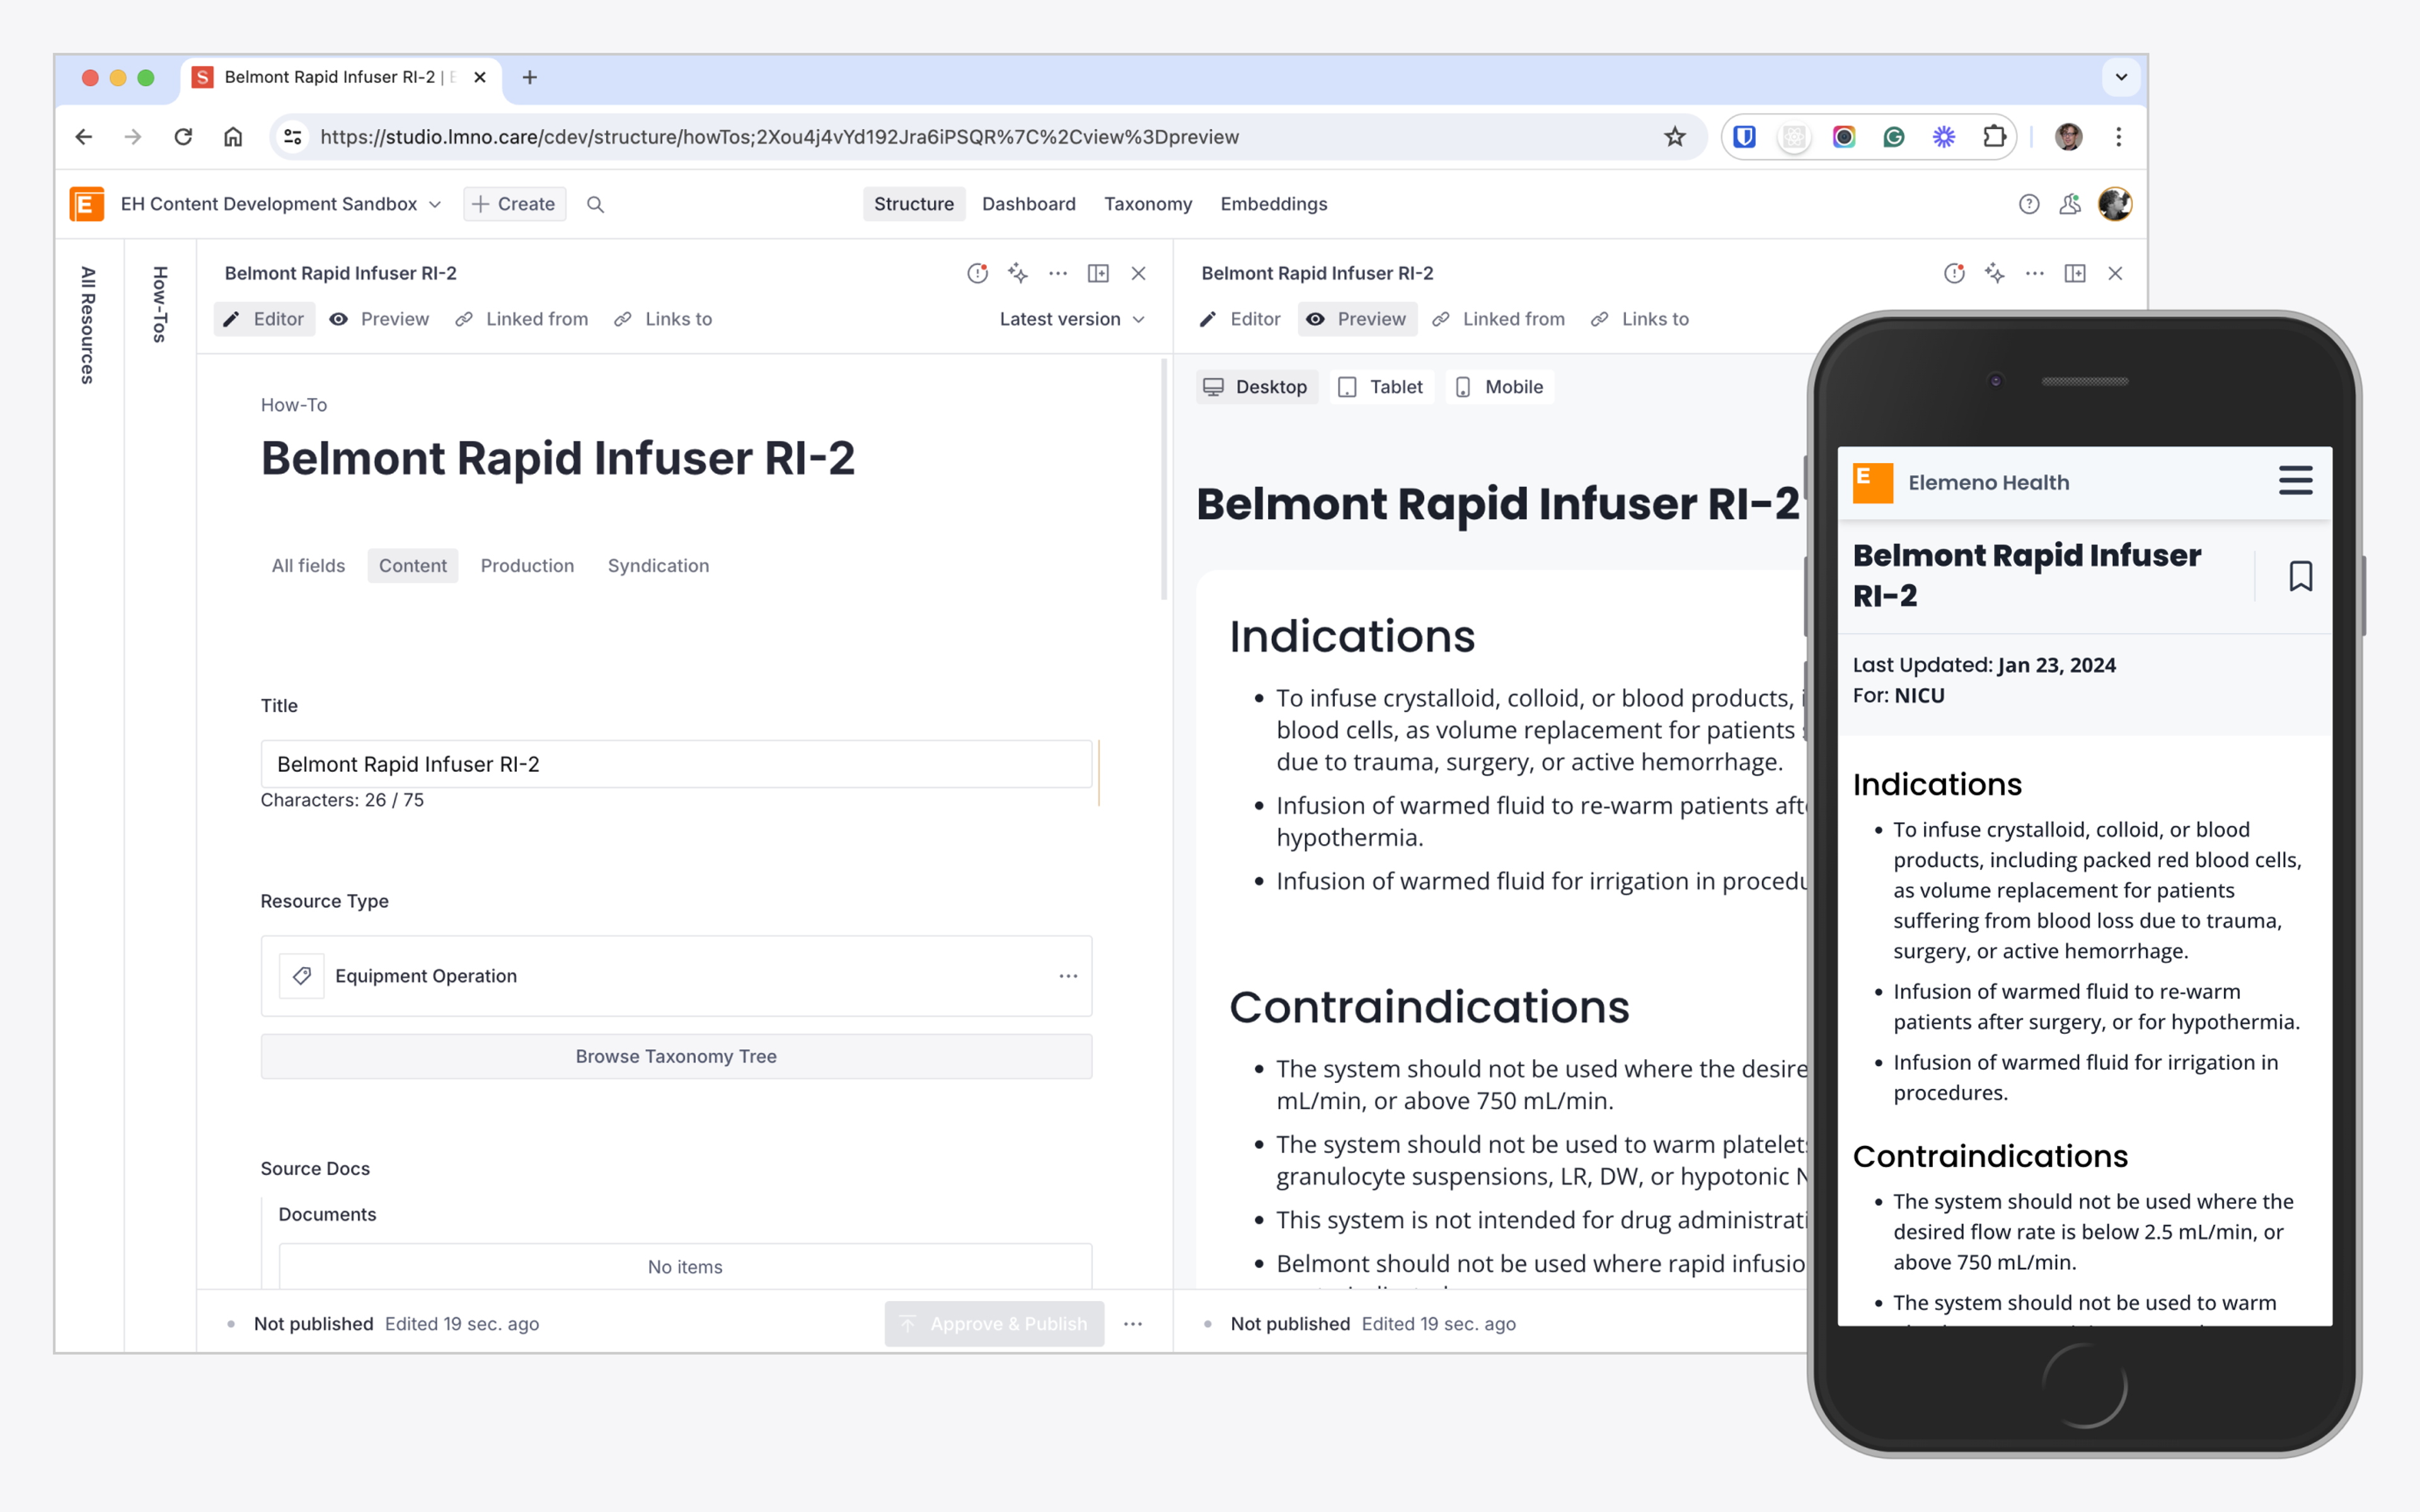Click the AI sparkle icon in left pane
The height and width of the screenshot is (1512, 2420).
[1018, 273]
